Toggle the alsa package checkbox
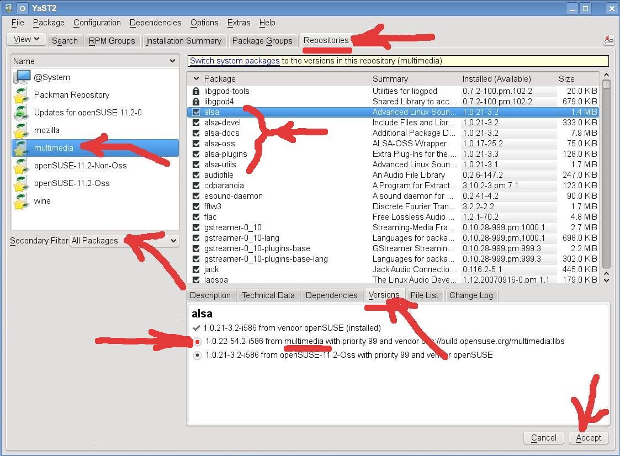This screenshot has width=620, height=456. click(196, 112)
